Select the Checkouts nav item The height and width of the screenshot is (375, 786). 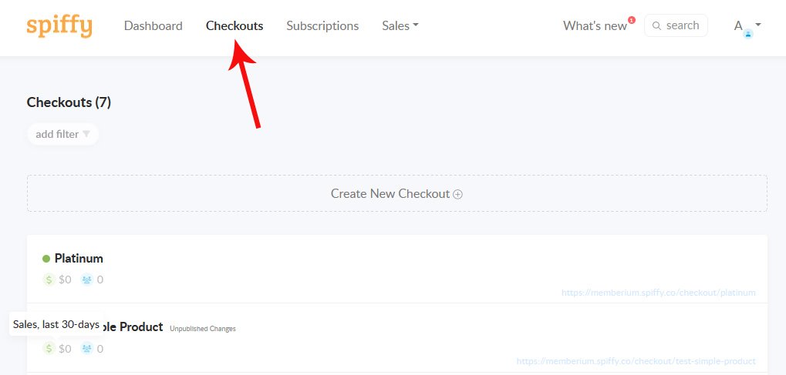[x=234, y=25]
